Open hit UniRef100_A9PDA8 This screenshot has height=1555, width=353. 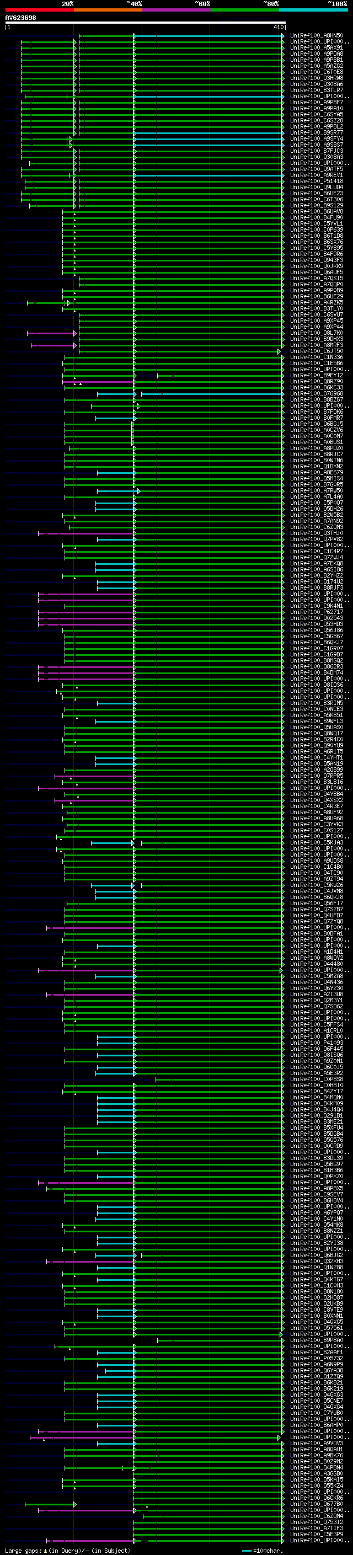pyautogui.click(x=317, y=54)
